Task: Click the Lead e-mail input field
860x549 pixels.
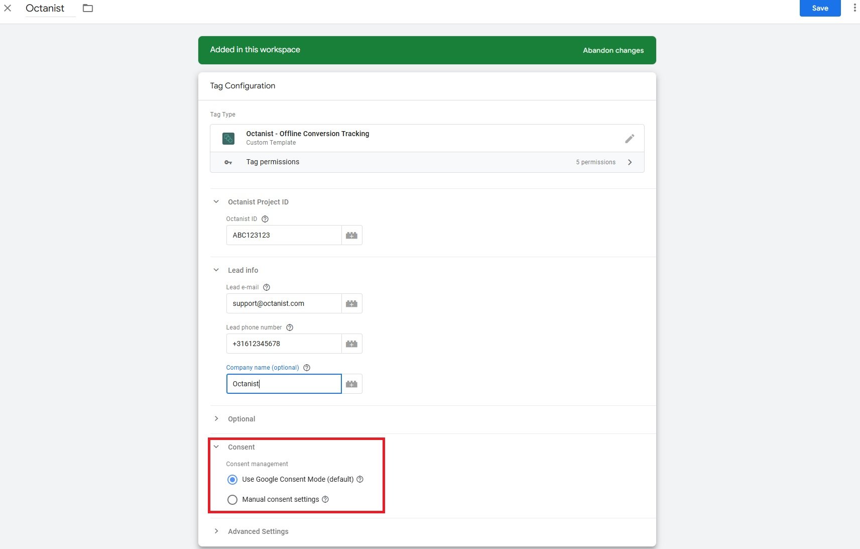Action: point(284,303)
